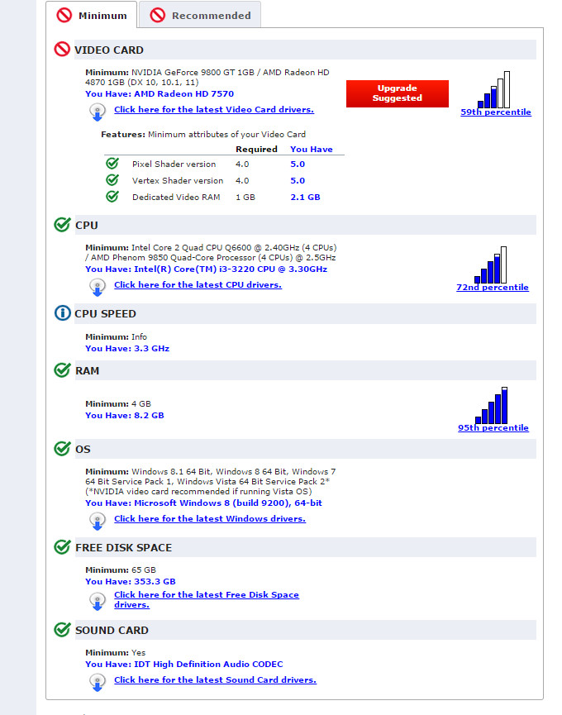Switch to the Recommended tab
The height and width of the screenshot is (715, 562).
200,15
